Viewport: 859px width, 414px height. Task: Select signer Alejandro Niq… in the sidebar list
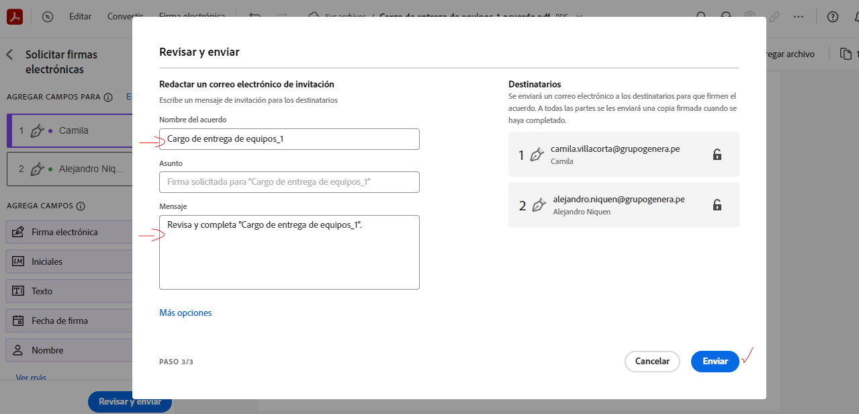pos(70,169)
